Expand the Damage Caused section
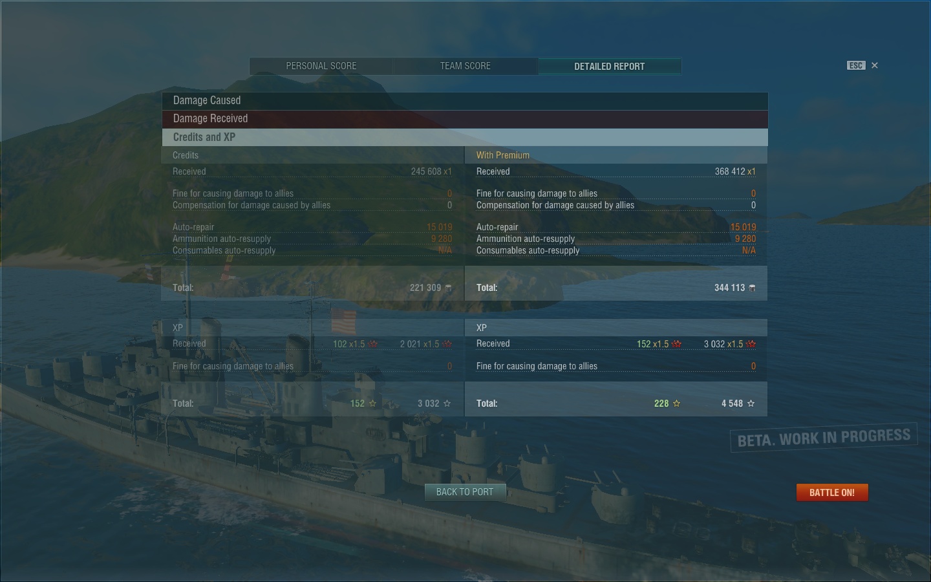Screen dimensions: 931x582 (465, 101)
